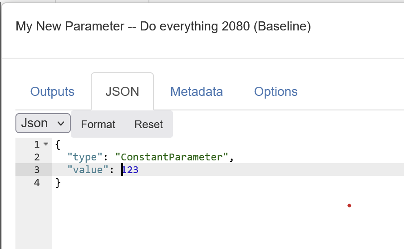This screenshot has height=249, width=404.
Task: Place cursor on the number 123
Action: (x=131, y=170)
